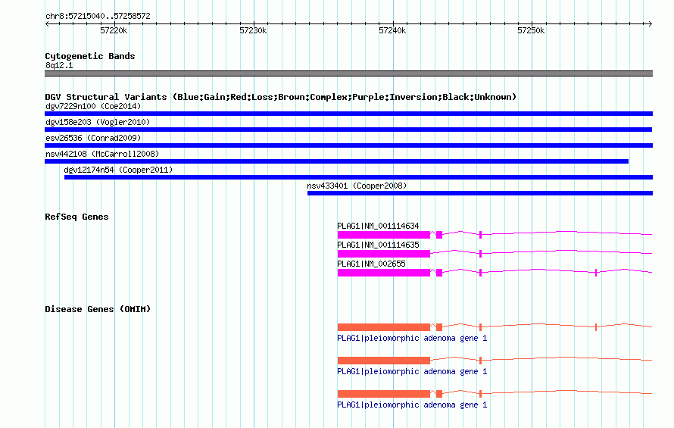Select the magenta exon block of NM_001114634
The height and width of the screenshot is (428, 674).
click(x=384, y=235)
